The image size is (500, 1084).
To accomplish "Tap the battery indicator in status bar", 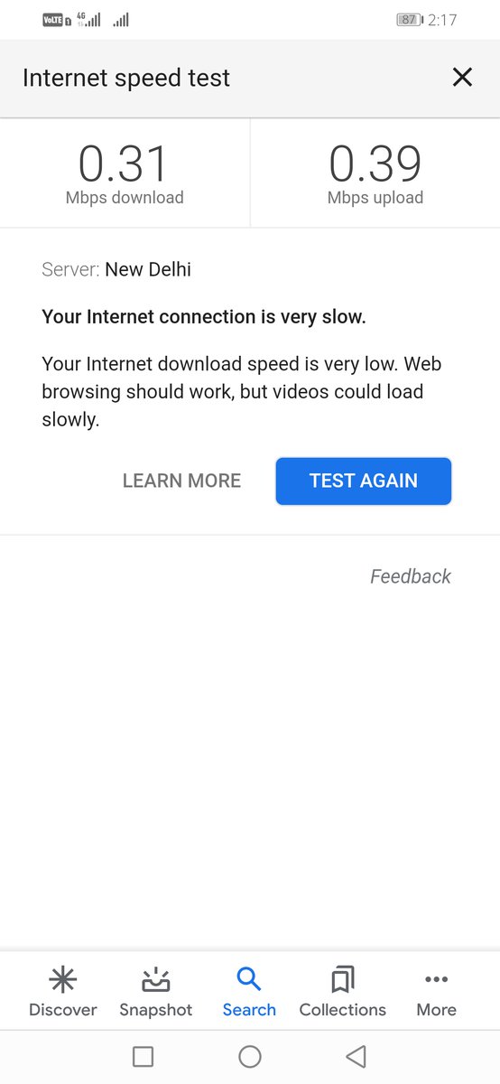I will (411, 20).
